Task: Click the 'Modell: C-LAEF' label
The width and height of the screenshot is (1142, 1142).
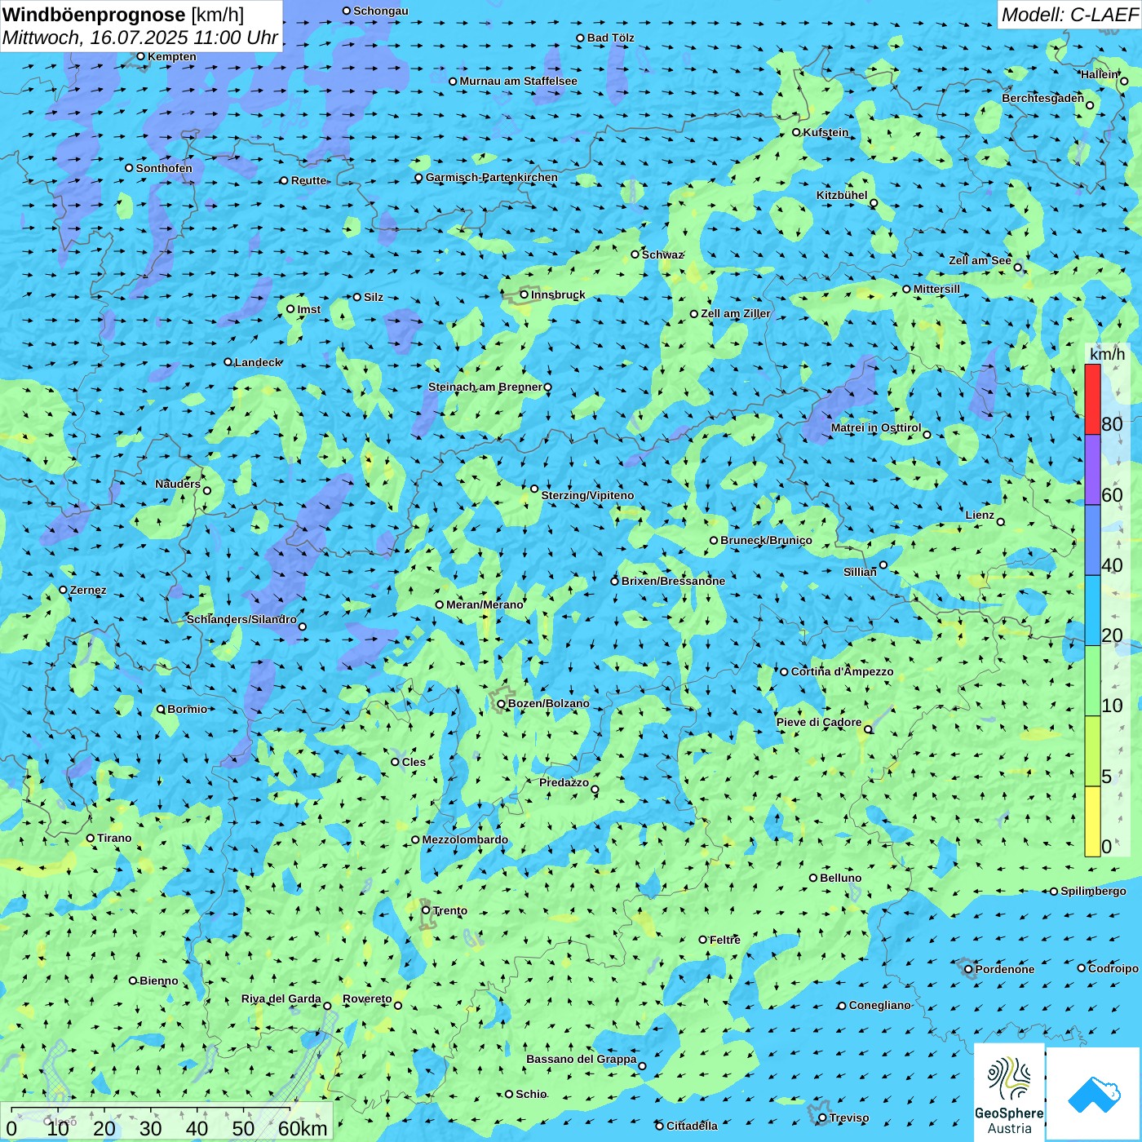Action: [x=1069, y=15]
